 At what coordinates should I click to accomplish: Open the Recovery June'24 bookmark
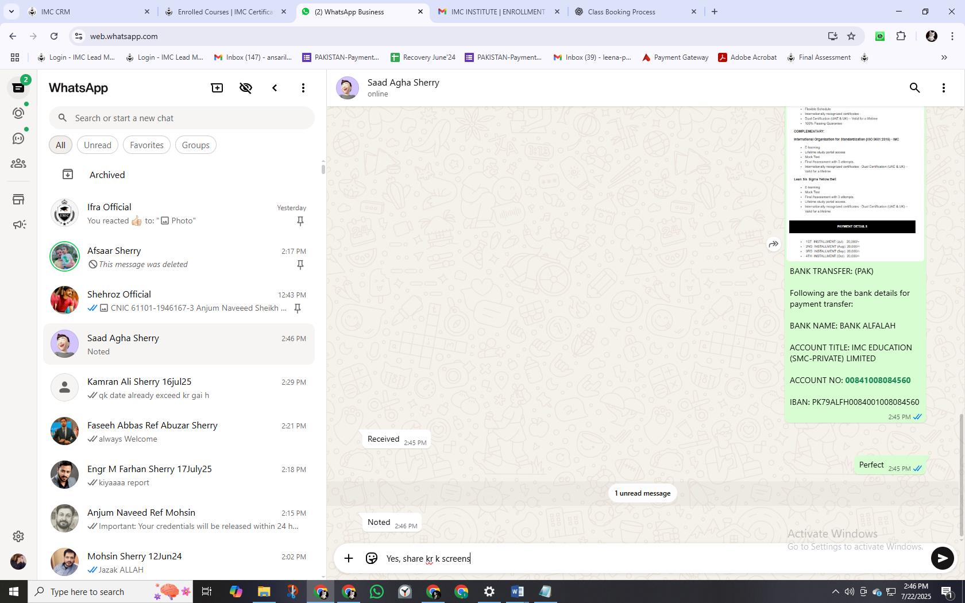coord(423,57)
